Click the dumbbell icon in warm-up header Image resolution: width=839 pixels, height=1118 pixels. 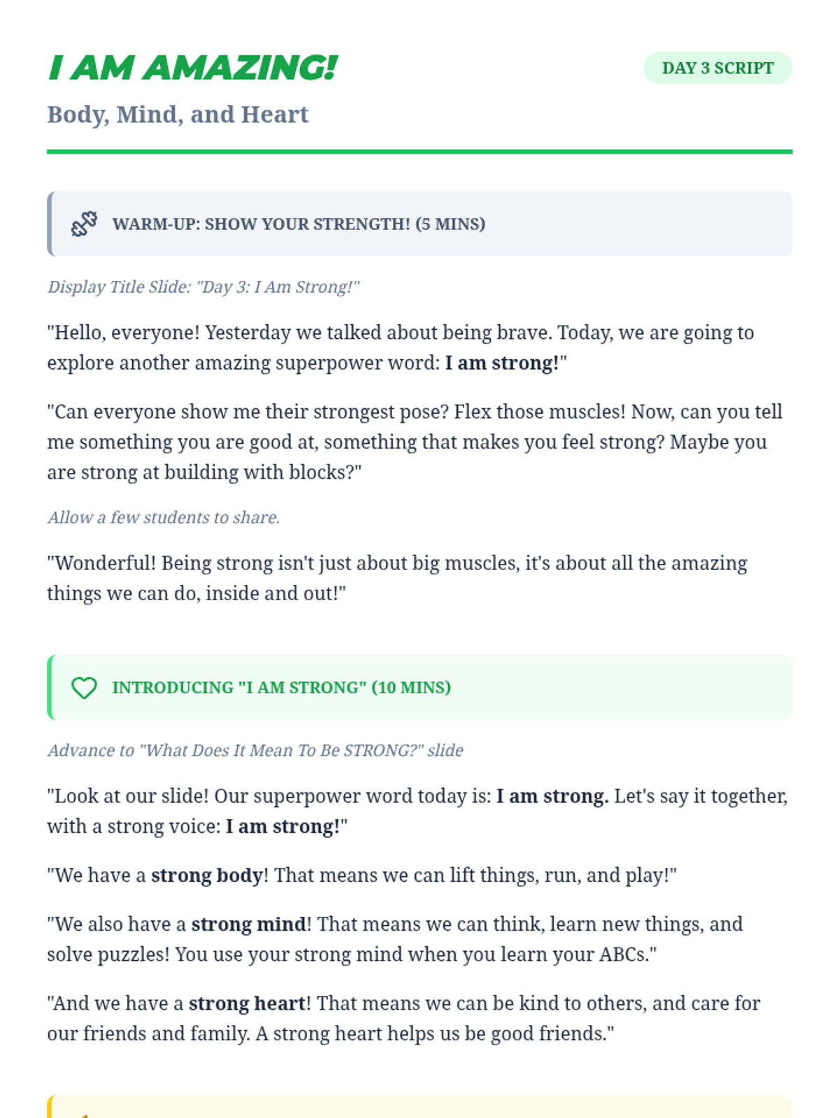[84, 224]
